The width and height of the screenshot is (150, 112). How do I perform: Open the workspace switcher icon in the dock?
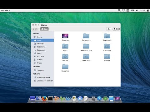coord(32,98)
